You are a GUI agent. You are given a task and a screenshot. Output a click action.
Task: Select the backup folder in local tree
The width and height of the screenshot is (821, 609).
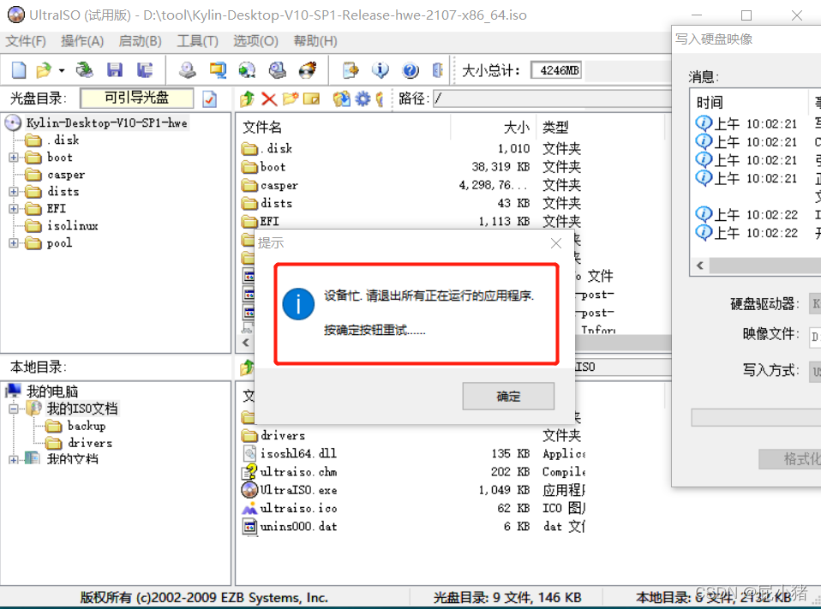point(87,426)
